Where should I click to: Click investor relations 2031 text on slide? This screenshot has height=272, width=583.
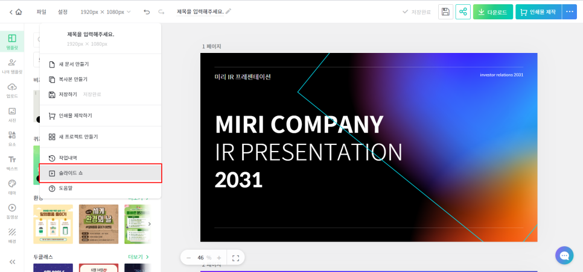pos(502,75)
